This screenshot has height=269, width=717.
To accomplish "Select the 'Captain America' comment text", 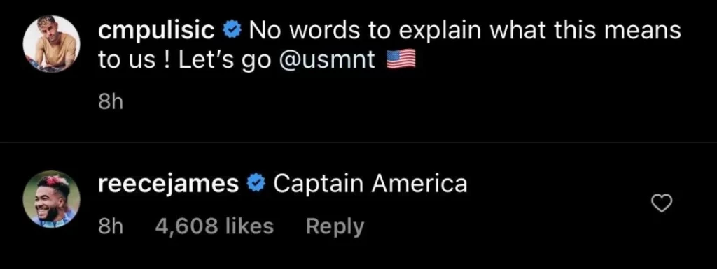I will (370, 184).
